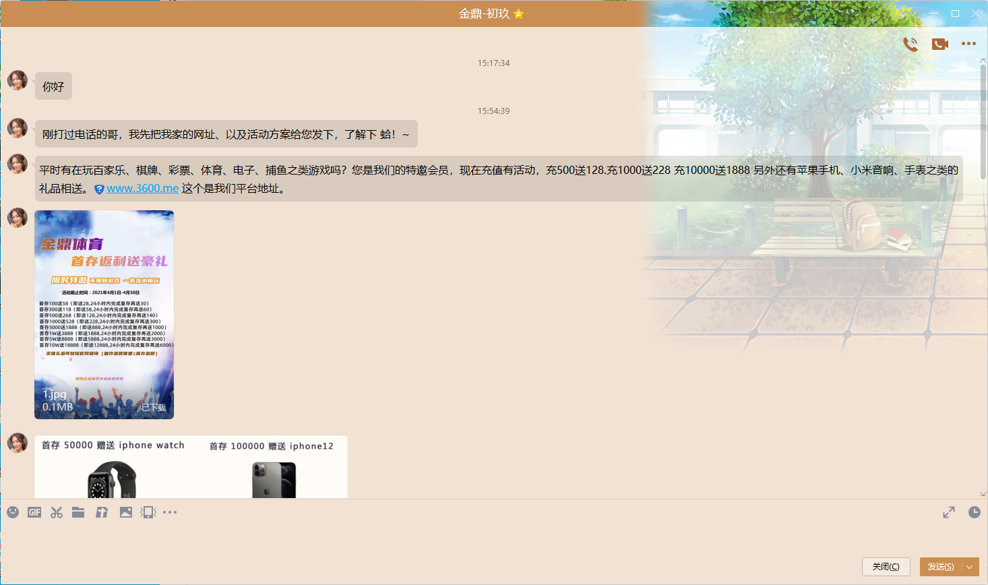Show more input toolbar tools
The image size is (988, 585).
point(170,512)
